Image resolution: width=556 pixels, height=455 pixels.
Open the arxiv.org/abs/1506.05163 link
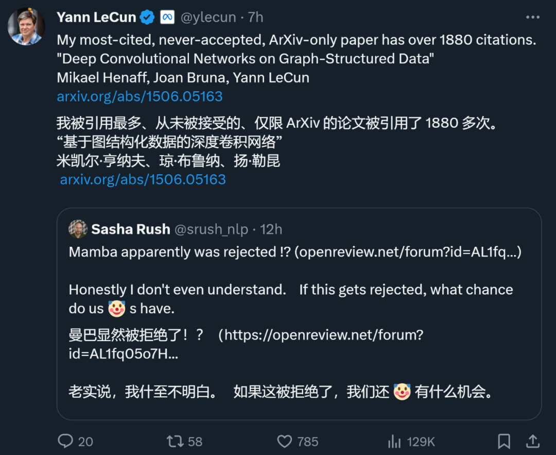pos(140,96)
